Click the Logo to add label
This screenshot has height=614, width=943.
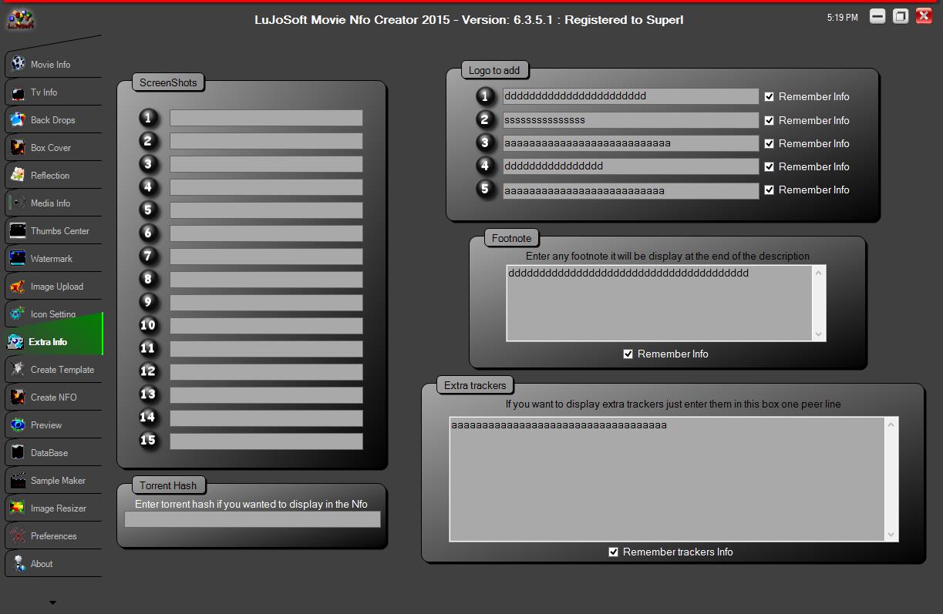[x=494, y=70]
